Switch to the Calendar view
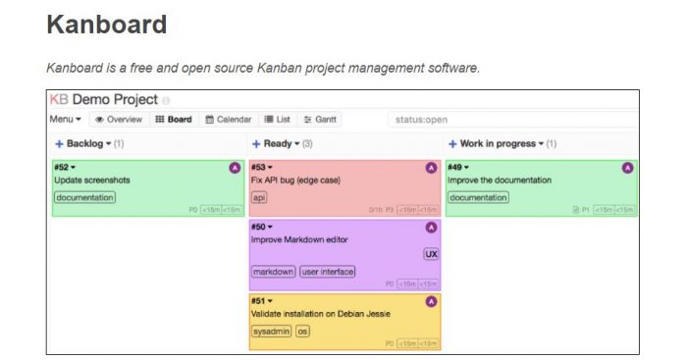The image size is (687, 360). point(229,119)
